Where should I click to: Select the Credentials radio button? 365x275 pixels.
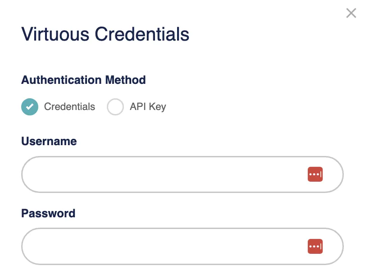click(30, 107)
